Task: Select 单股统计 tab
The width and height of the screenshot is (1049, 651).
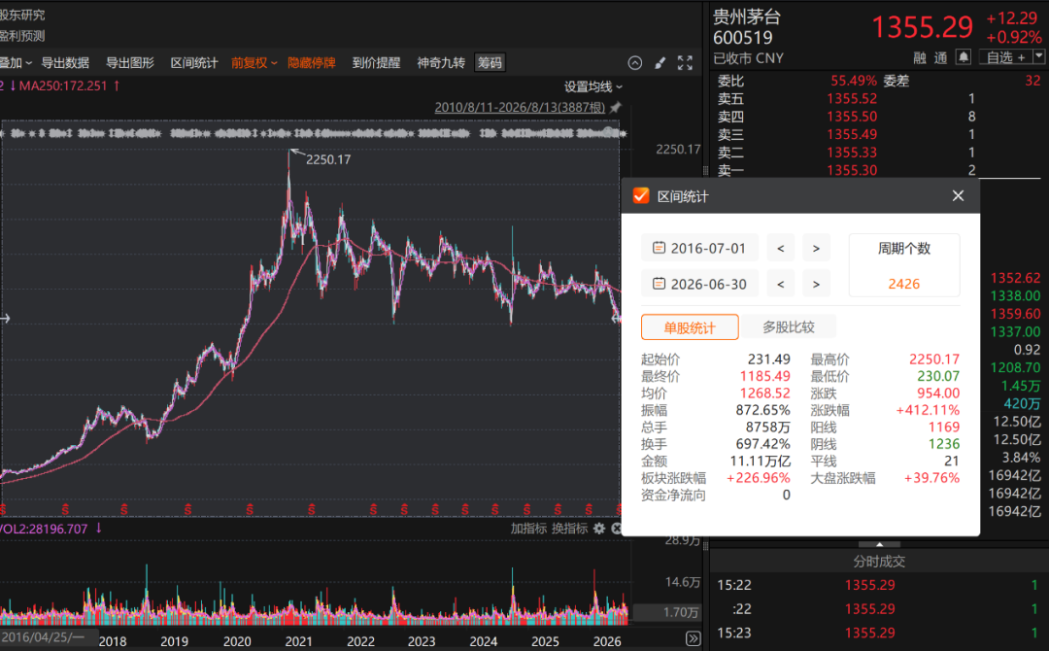Action: point(690,327)
